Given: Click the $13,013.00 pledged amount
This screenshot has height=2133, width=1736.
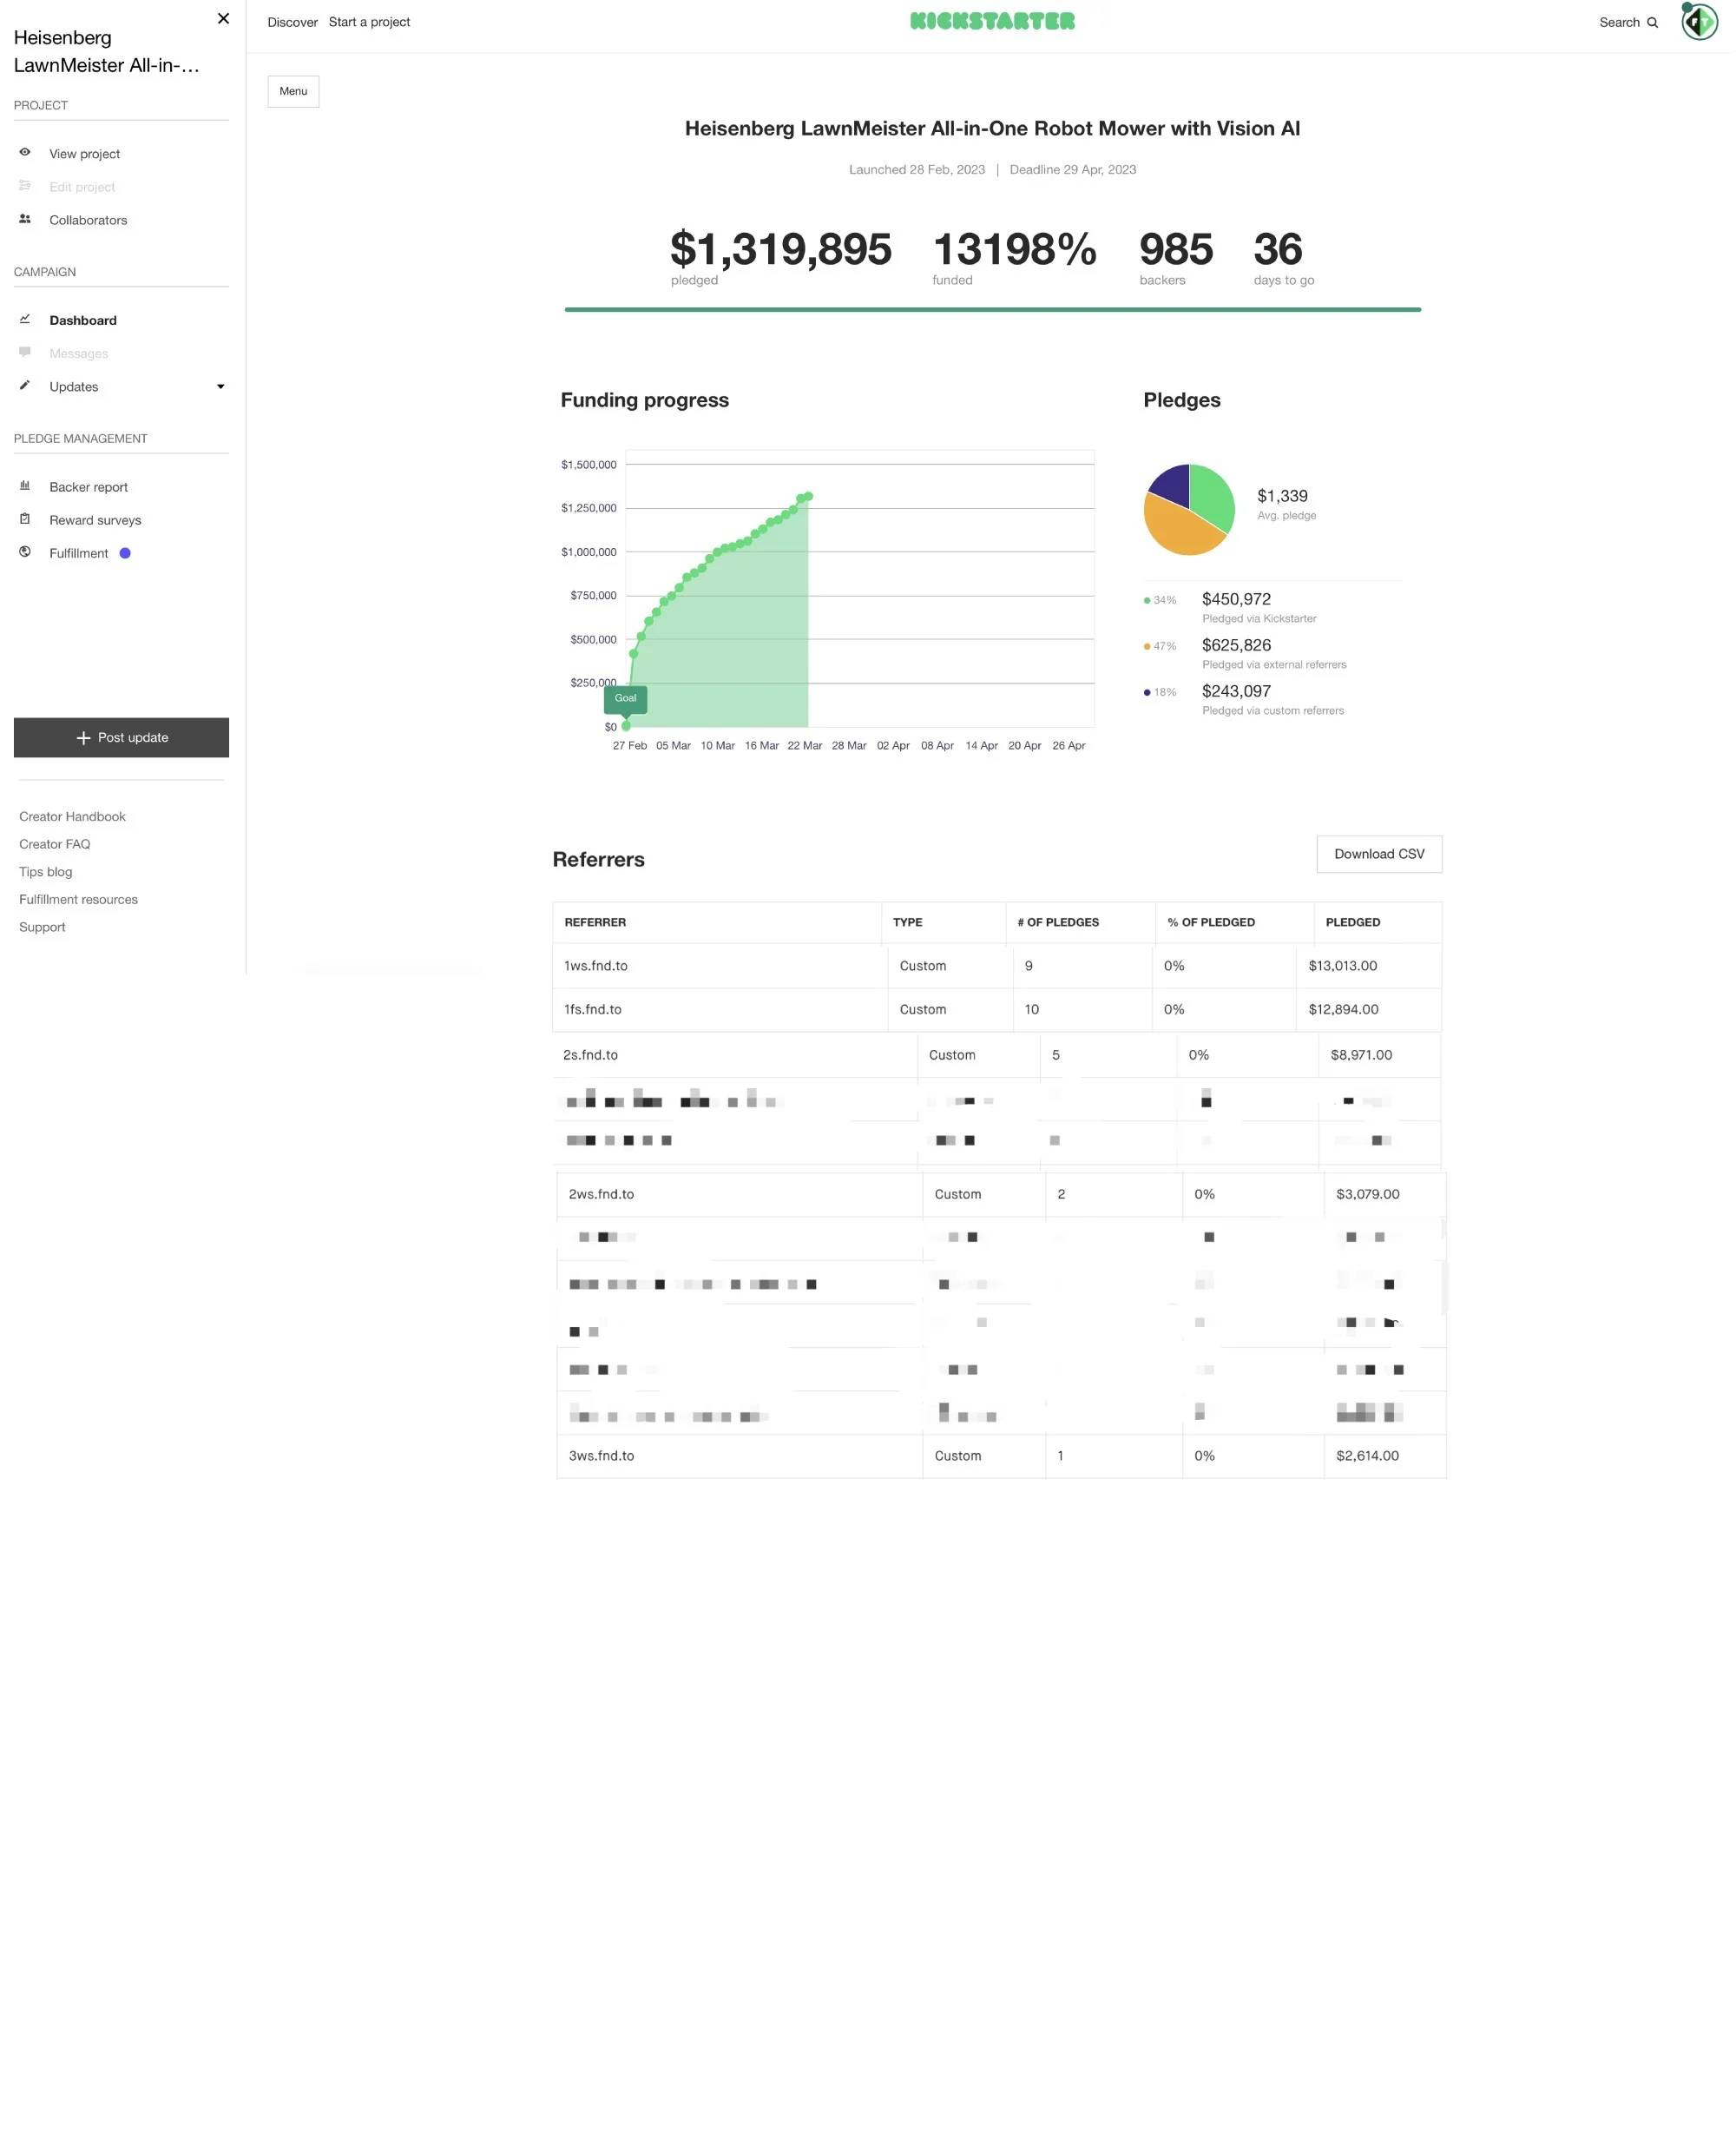Looking at the screenshot, I should (1342, 966).
